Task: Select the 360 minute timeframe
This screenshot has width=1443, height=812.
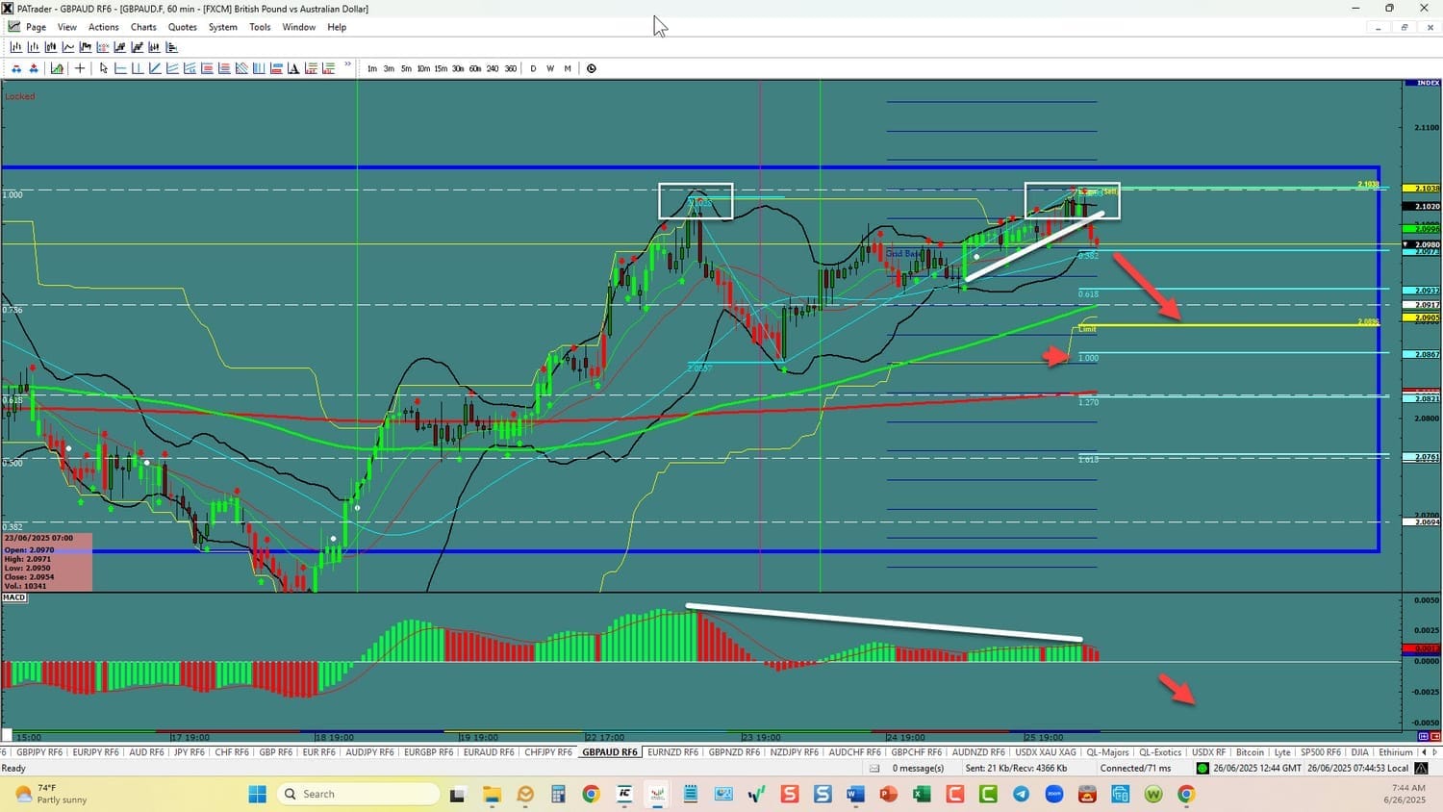Action: (510, 68)
